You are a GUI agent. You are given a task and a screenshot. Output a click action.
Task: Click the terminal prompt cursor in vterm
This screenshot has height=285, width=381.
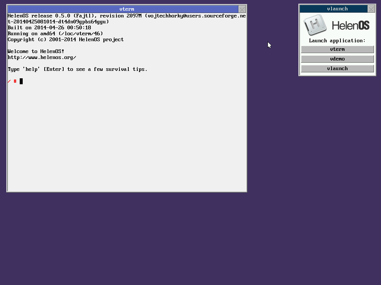[x=21, y=81]
